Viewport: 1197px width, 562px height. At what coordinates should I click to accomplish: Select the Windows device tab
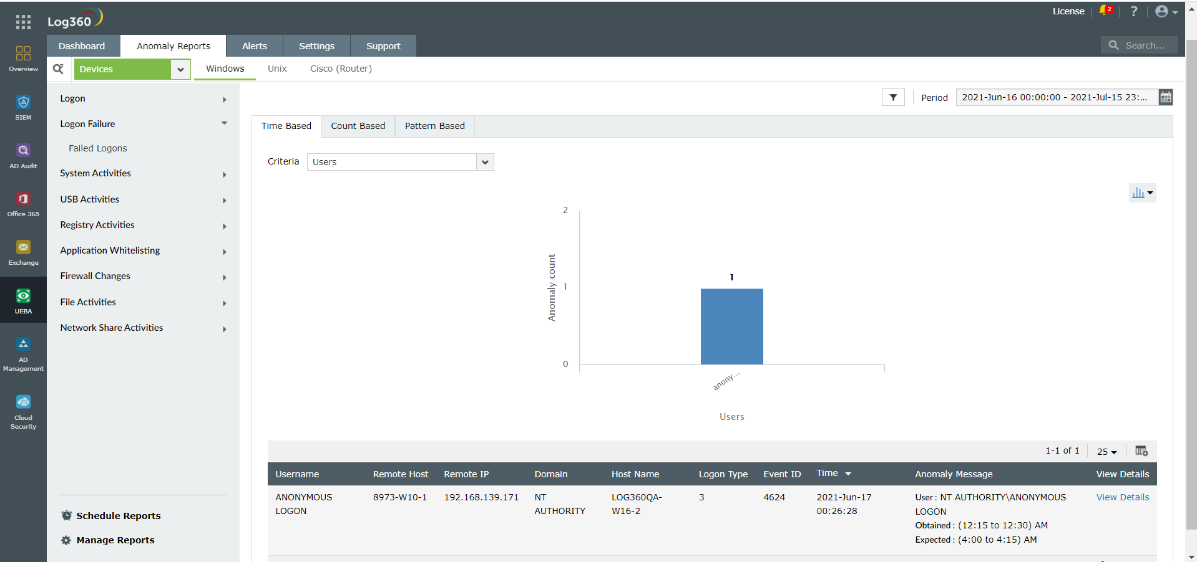click(x=225, y=69)
